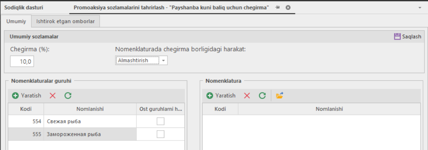
Task: Sort groups by Nomlanishi column header
Action: 90,109
